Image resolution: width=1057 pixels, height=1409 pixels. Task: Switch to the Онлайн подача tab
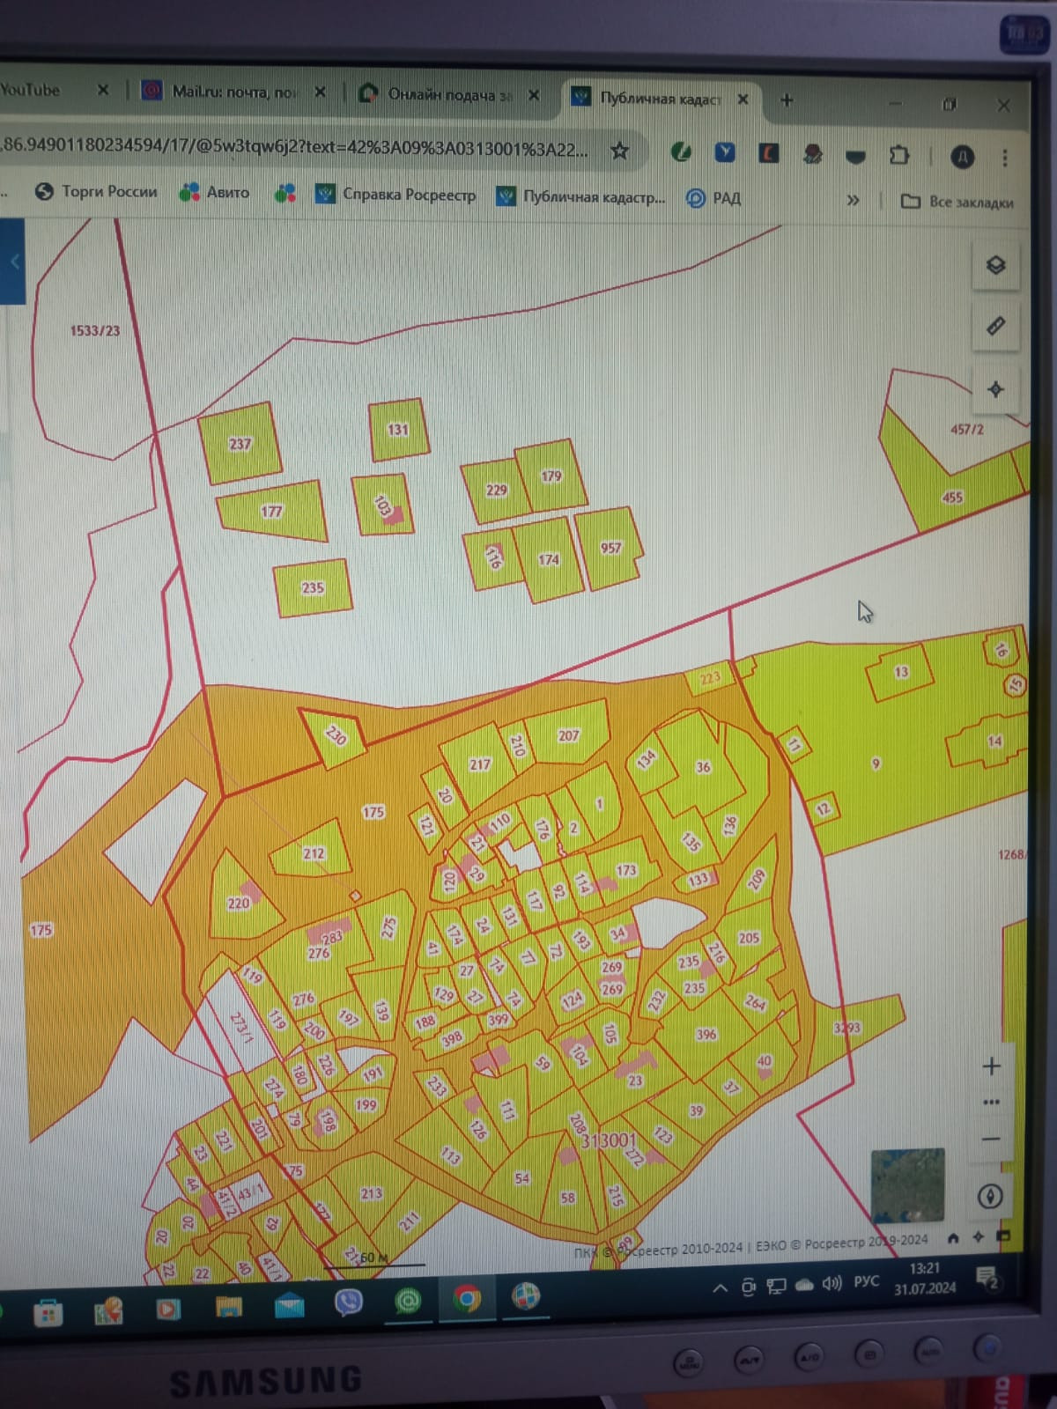[x=449, y=94]
